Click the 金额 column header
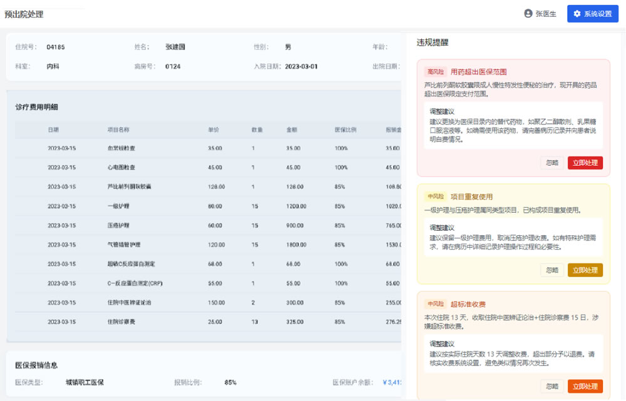This screenshot has width=626, height=401. 292,129
